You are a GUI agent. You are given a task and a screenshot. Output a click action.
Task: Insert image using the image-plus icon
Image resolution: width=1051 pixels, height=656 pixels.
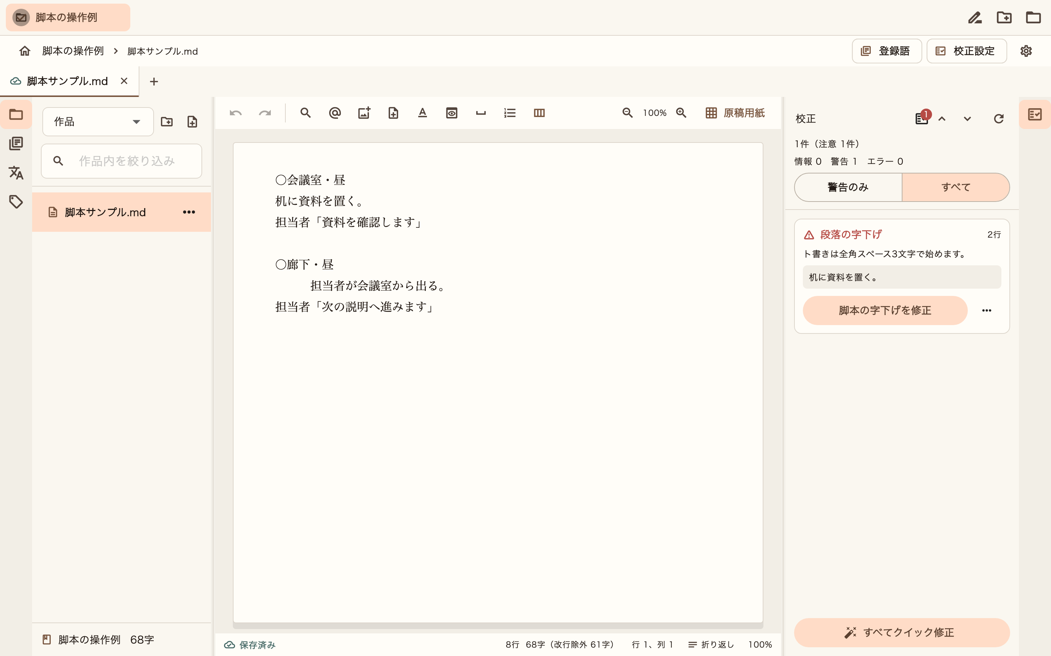pyautogui.click(x=364, y=113)
